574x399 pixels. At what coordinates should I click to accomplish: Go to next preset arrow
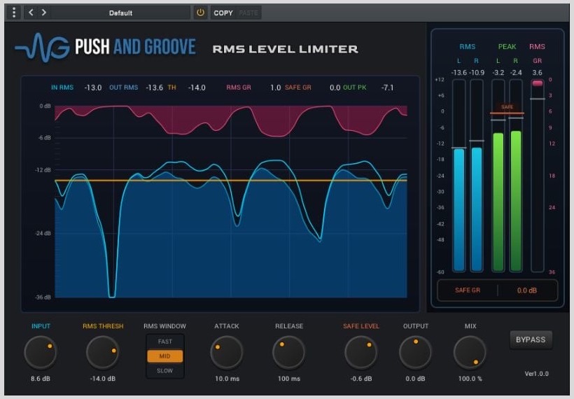pyautogui.click(x=44, y=13)
